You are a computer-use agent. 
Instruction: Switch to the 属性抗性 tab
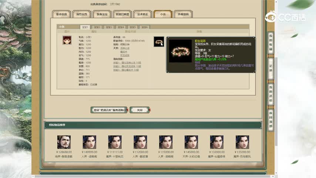pos(82,14)
